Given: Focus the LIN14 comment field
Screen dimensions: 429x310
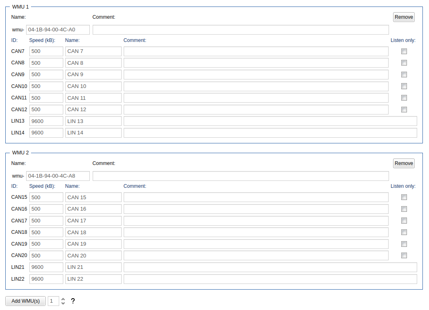Looking at the screenshot, I should click(270, 133).
